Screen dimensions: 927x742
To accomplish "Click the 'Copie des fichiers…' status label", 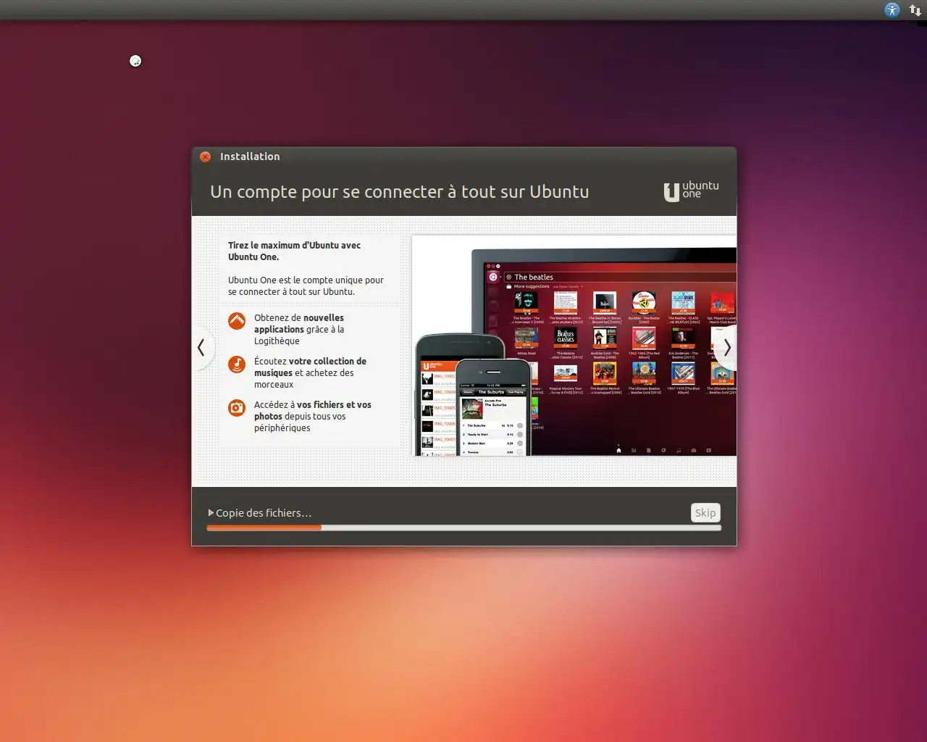I will [264, 513].
